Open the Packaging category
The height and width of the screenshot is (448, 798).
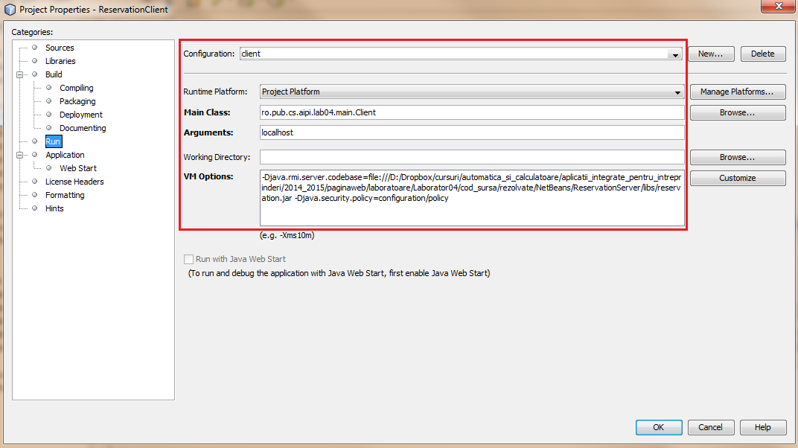click(77, 101)
